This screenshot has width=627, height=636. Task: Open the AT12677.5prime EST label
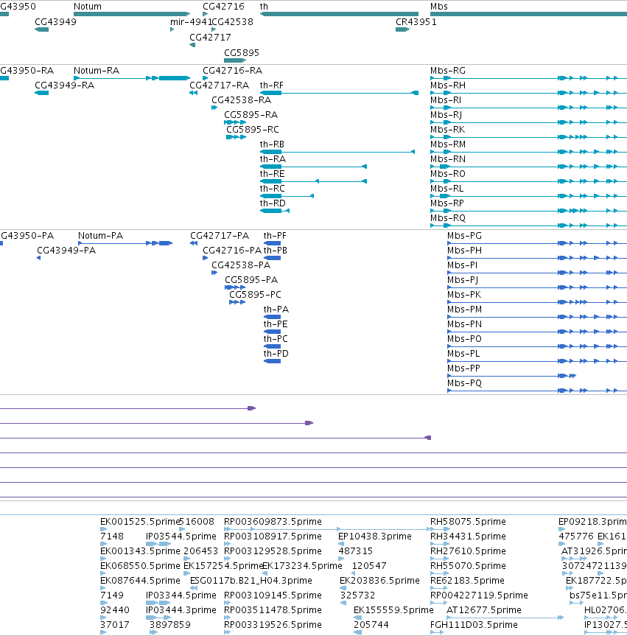point(484,610)
